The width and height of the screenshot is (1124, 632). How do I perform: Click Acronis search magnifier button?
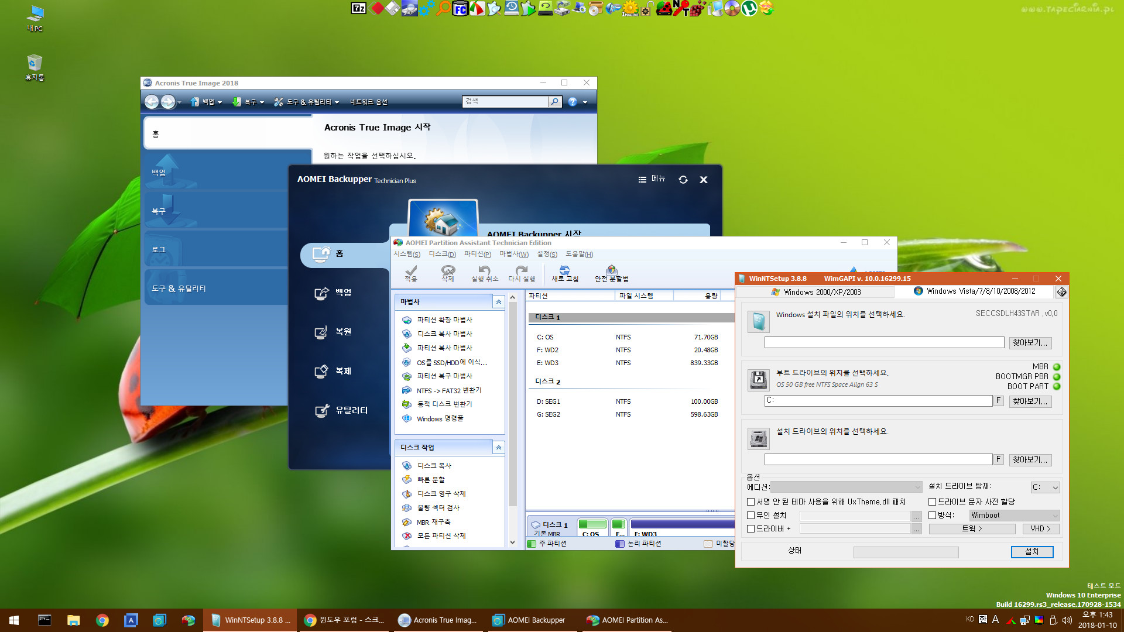pos(554,102)
